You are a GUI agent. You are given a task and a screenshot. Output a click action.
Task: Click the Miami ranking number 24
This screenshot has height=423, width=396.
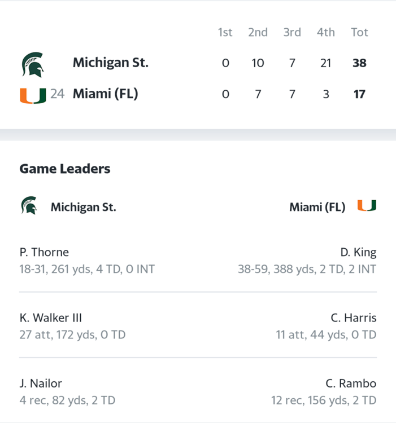[x=57, y=94]
